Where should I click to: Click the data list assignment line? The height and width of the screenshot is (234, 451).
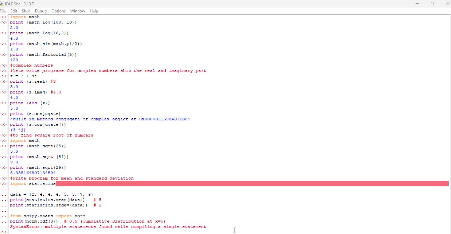(51, 194)
